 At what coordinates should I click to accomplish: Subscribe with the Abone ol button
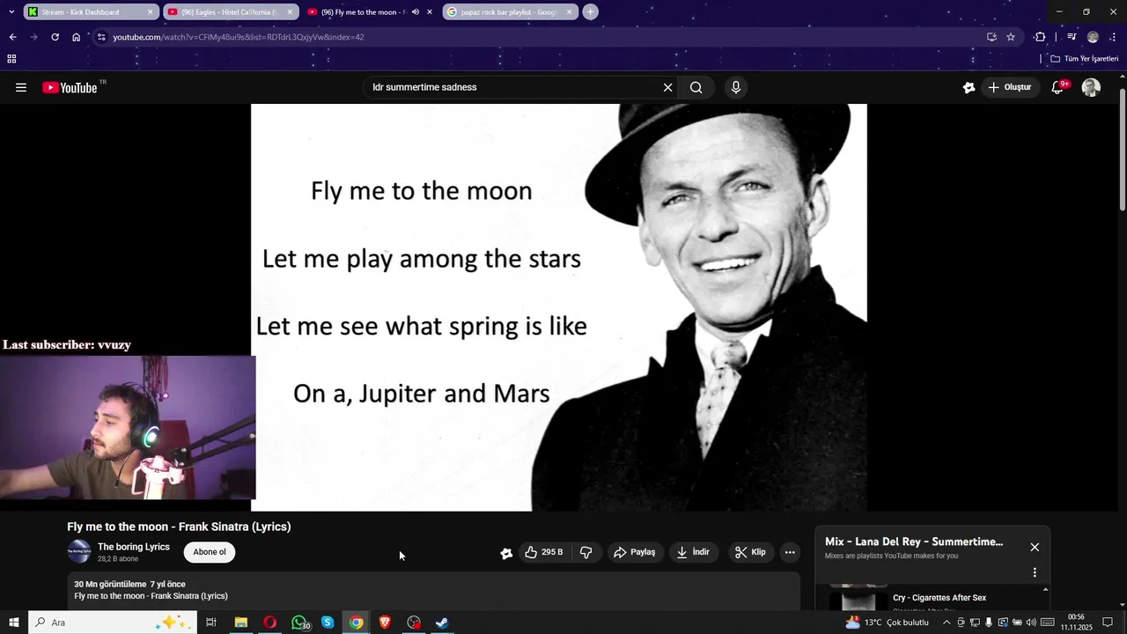click(210, 552)
